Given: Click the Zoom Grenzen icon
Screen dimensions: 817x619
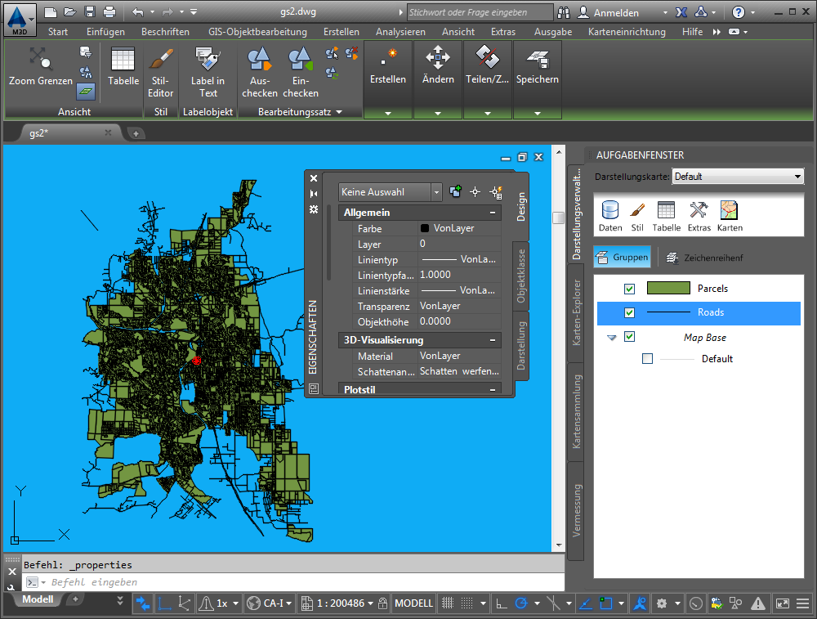Looking at the screenshot, I should 40,60.
